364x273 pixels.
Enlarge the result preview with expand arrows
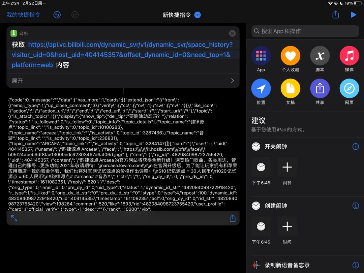[14, 218]
